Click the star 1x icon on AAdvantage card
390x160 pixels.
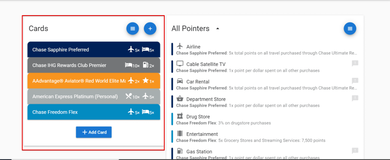pos(148,81)
